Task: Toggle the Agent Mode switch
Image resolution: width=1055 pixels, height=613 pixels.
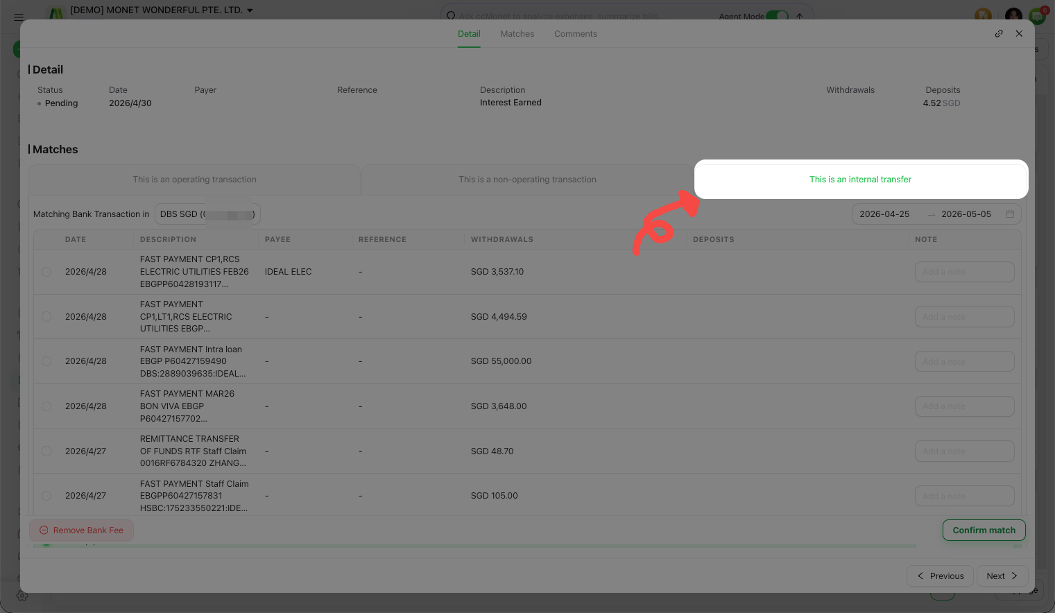Action: coord(778,16)
